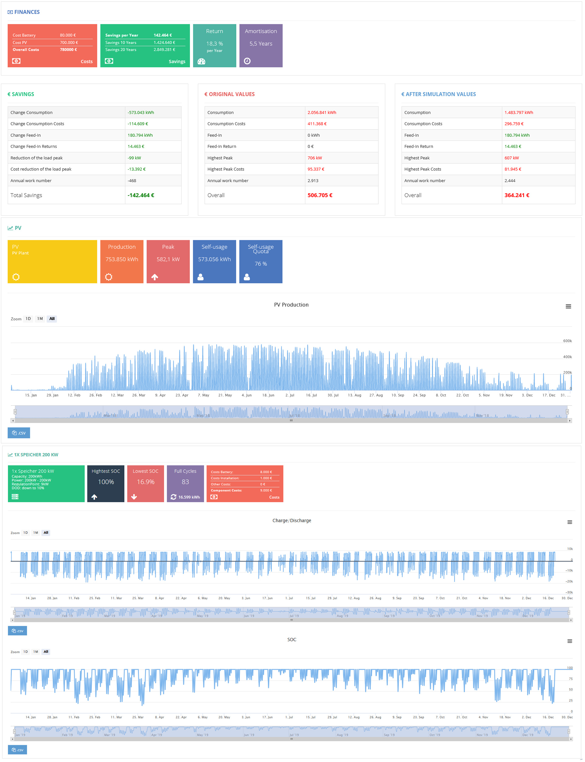This screenshot has height=762, width=585.
Task: Click the refresh icon in Full Cycles card
Action: click(x=173, y=497)
